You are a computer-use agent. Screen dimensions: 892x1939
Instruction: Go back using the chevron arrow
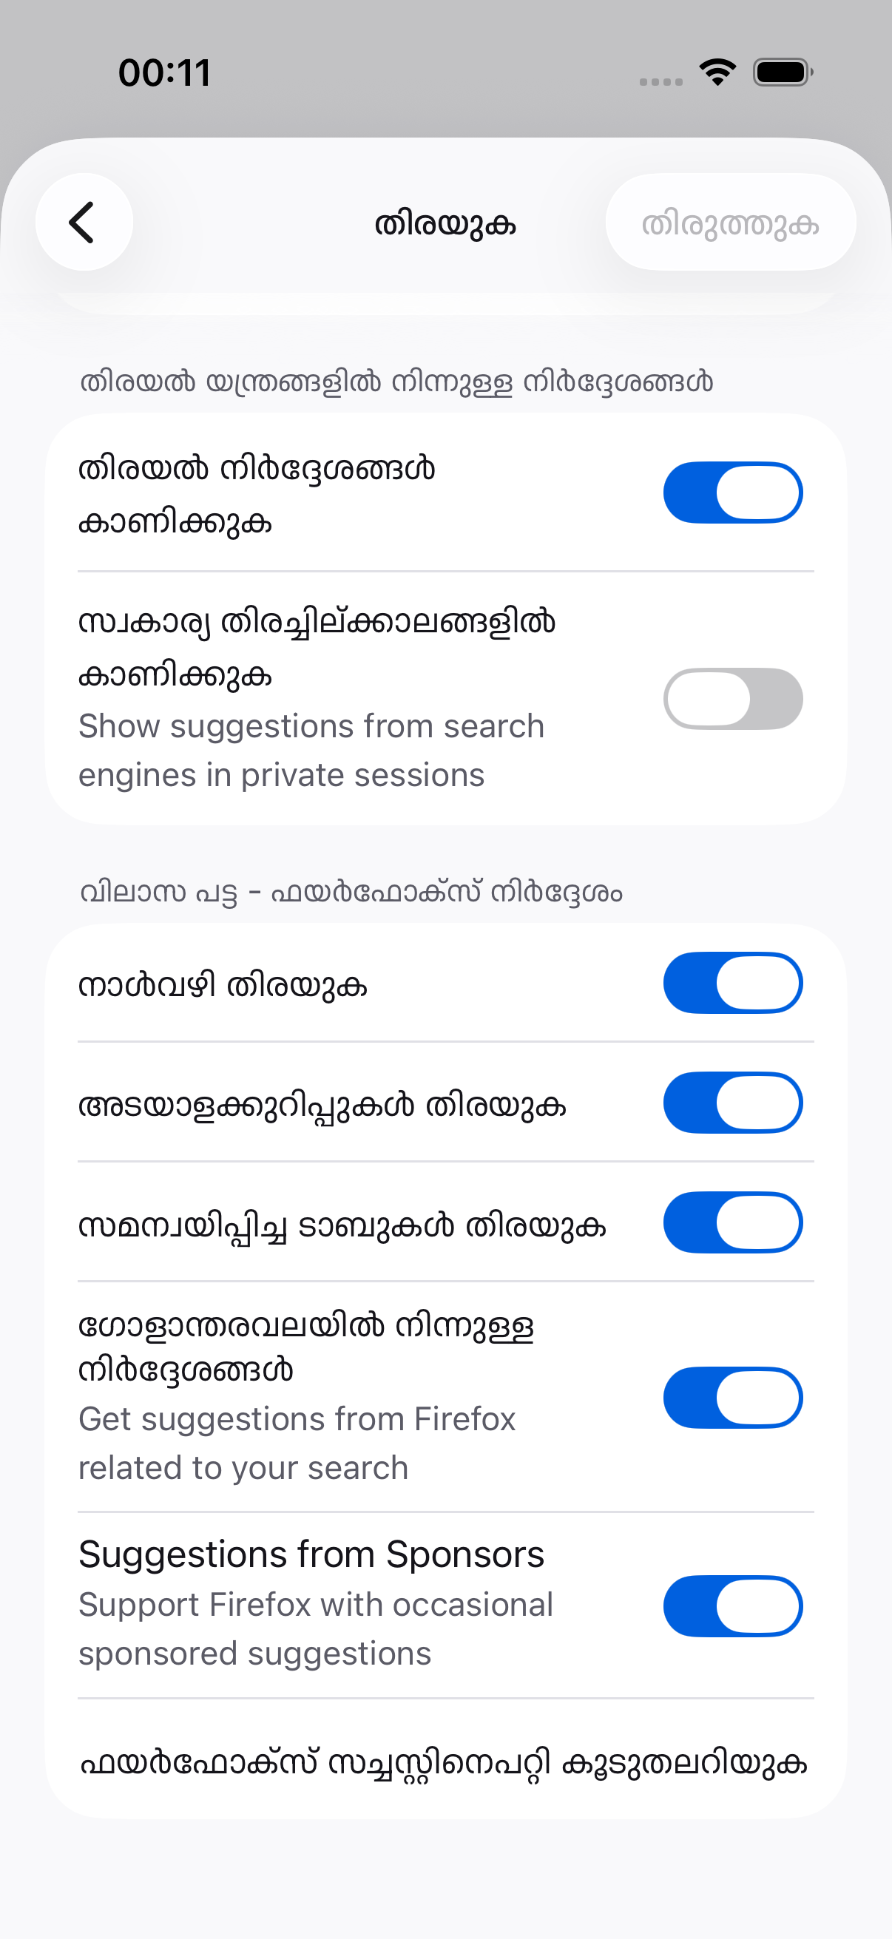(84, 222)
